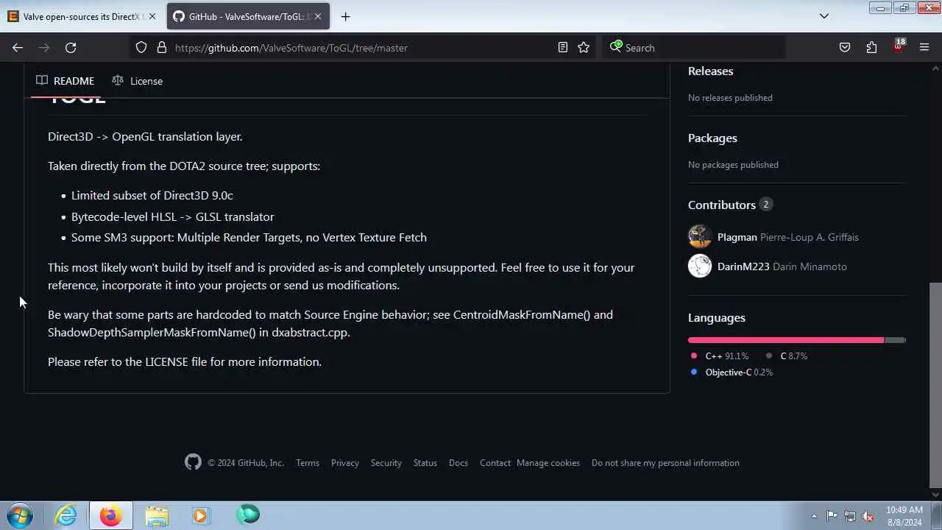942x530 pixels.
Task: Close the Valve open-sources tab
Action: 152,16
